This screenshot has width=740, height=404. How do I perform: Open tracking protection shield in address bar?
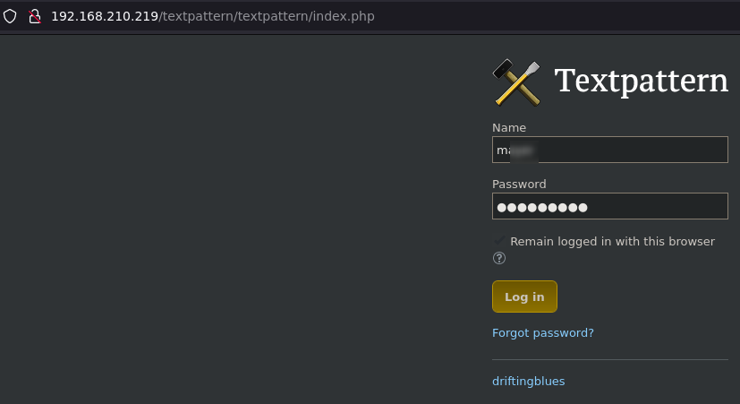click(x=11, y=16)
